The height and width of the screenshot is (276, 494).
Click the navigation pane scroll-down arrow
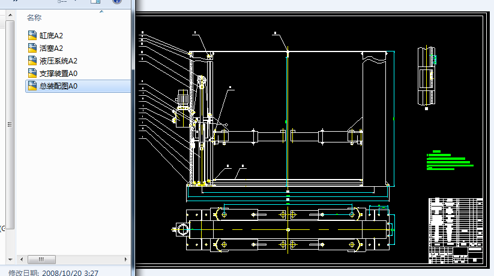coord(9,259)
